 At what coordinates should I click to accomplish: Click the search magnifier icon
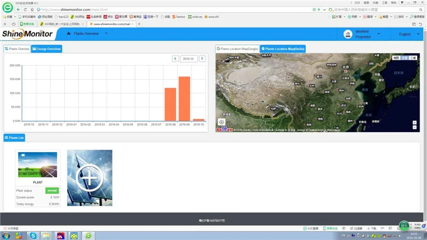coord(421,10)
